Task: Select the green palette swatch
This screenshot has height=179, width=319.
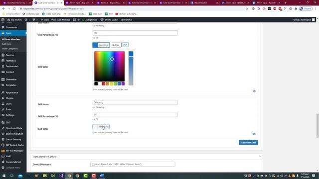Action: point(115,84)
